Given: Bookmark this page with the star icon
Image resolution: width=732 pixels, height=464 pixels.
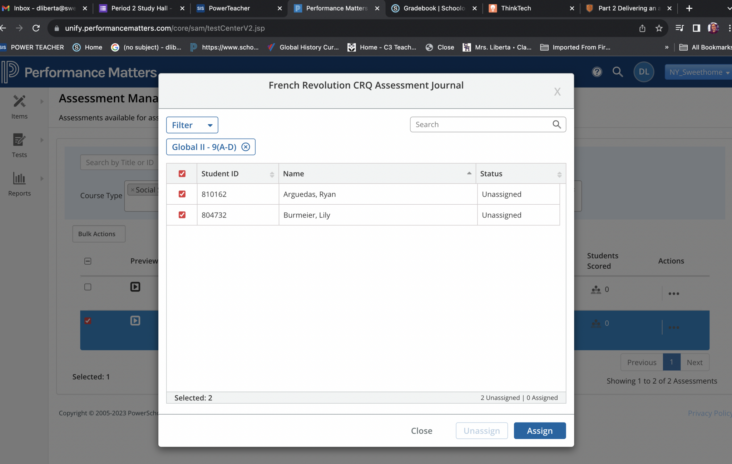Looking at the screenshot, I should 659,28.
